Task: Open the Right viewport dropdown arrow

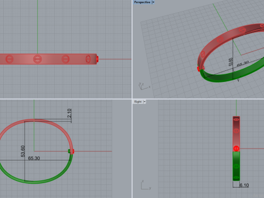Action: [x=145, y=102]
